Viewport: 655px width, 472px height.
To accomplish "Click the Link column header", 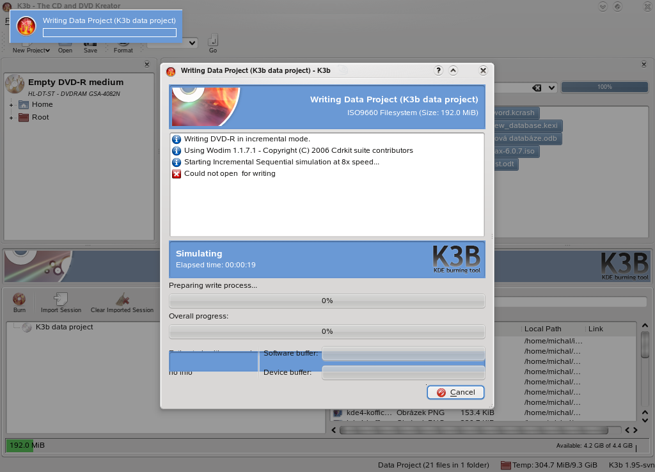I will click(x=596, y=329).
